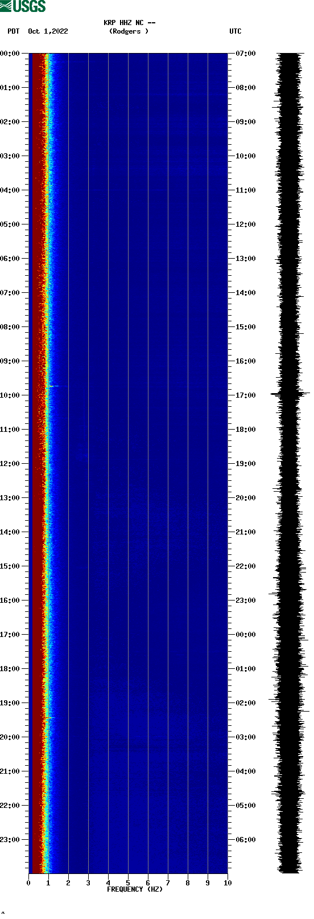Click the 13:00 UTC time label
The height and width of the screenshot is (919, 314).
point(246,259)
